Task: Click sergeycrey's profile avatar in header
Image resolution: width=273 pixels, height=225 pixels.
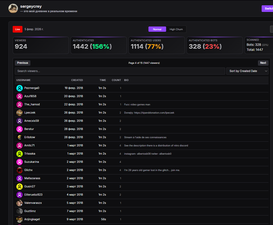Action: (13, 8)
